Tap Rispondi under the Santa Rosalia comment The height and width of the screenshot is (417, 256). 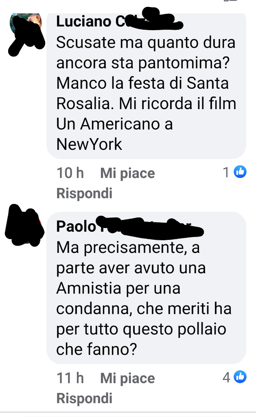click(x=84, y=193)
